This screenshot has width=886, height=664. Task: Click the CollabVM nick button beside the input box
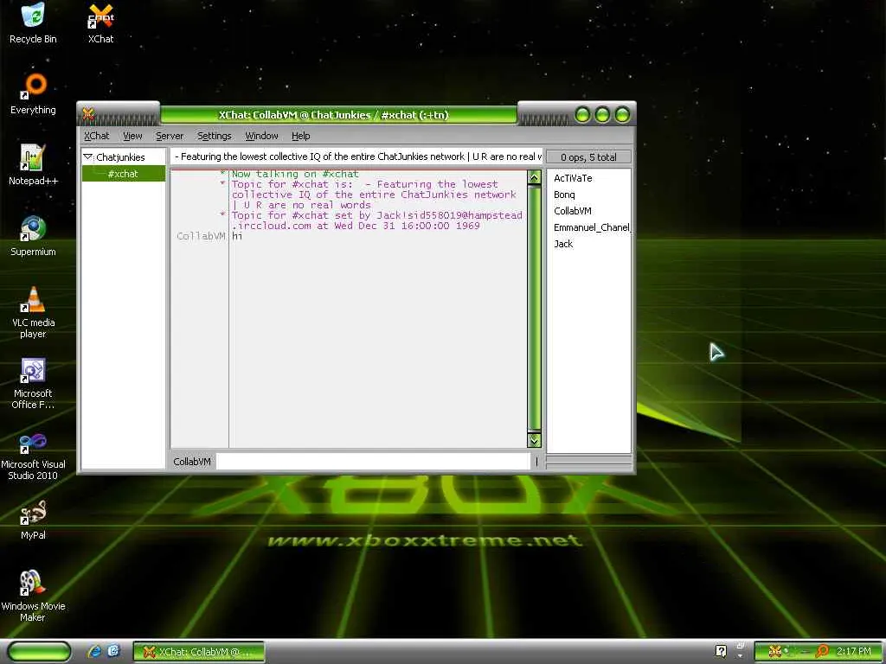pos(192,462)
